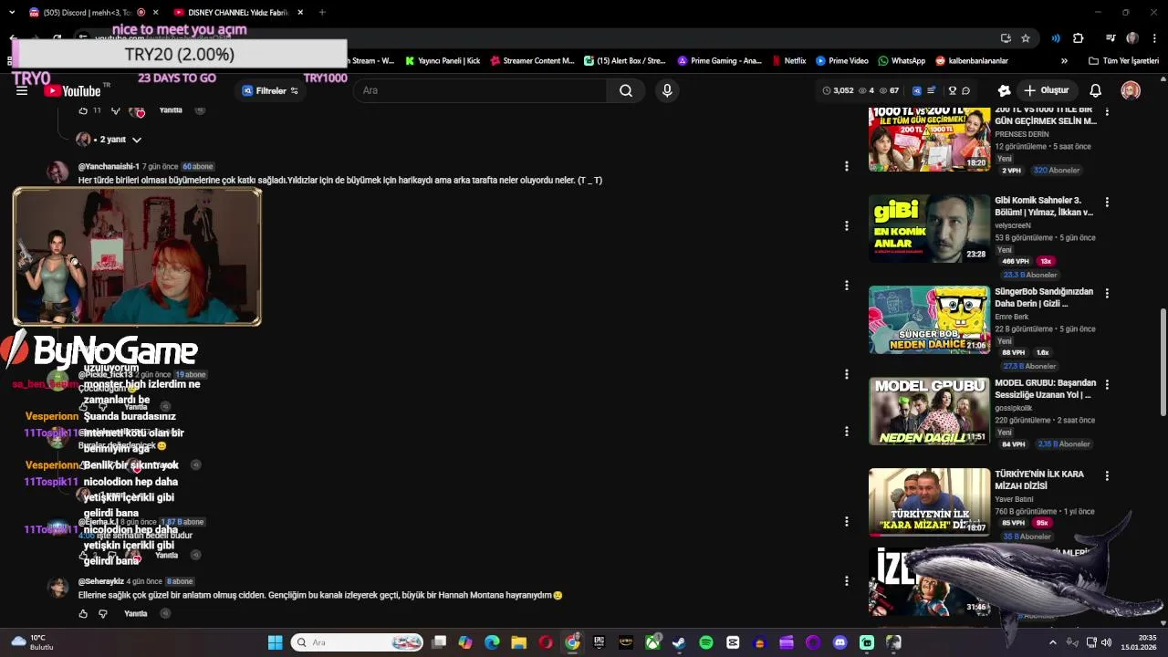Open (15) Alert Box bookmark

click(625, 61)
